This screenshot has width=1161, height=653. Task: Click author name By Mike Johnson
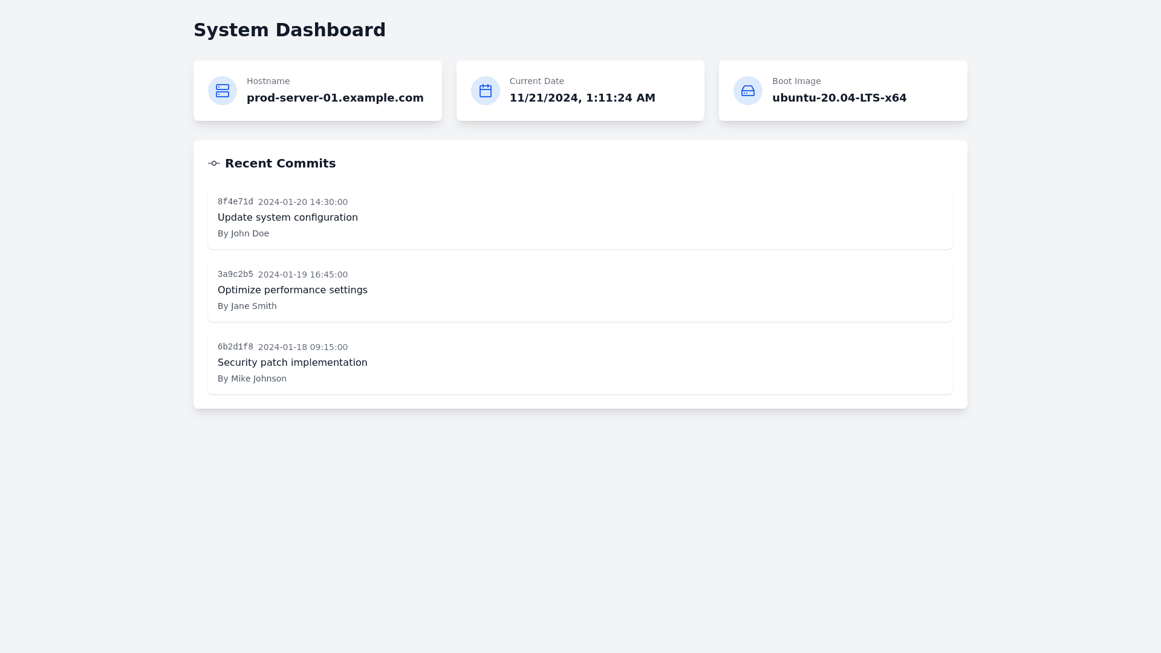point(252,378)
